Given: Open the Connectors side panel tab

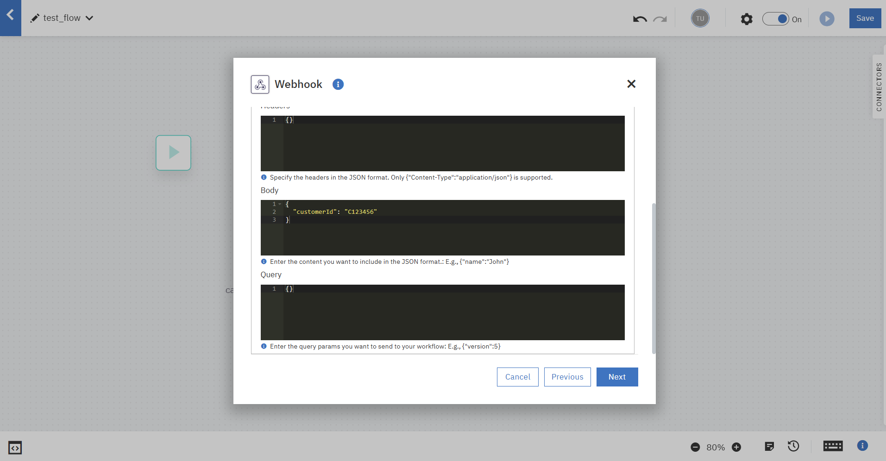Looking at the screenshot, I should click(x=879, y=87).
